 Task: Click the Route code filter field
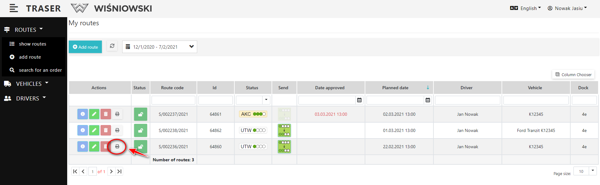coord(173,100)
